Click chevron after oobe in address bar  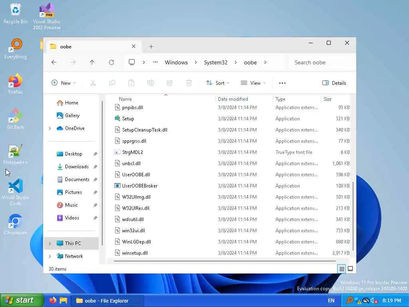tap(265, 62)
